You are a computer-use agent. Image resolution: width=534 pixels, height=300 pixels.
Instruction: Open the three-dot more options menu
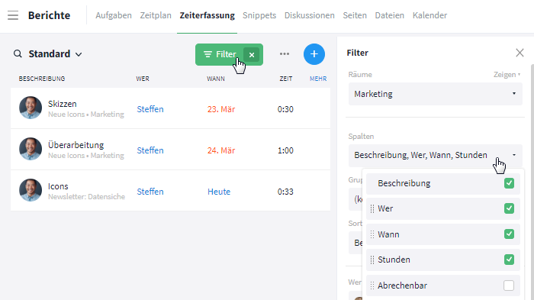[x=285, y=54]
